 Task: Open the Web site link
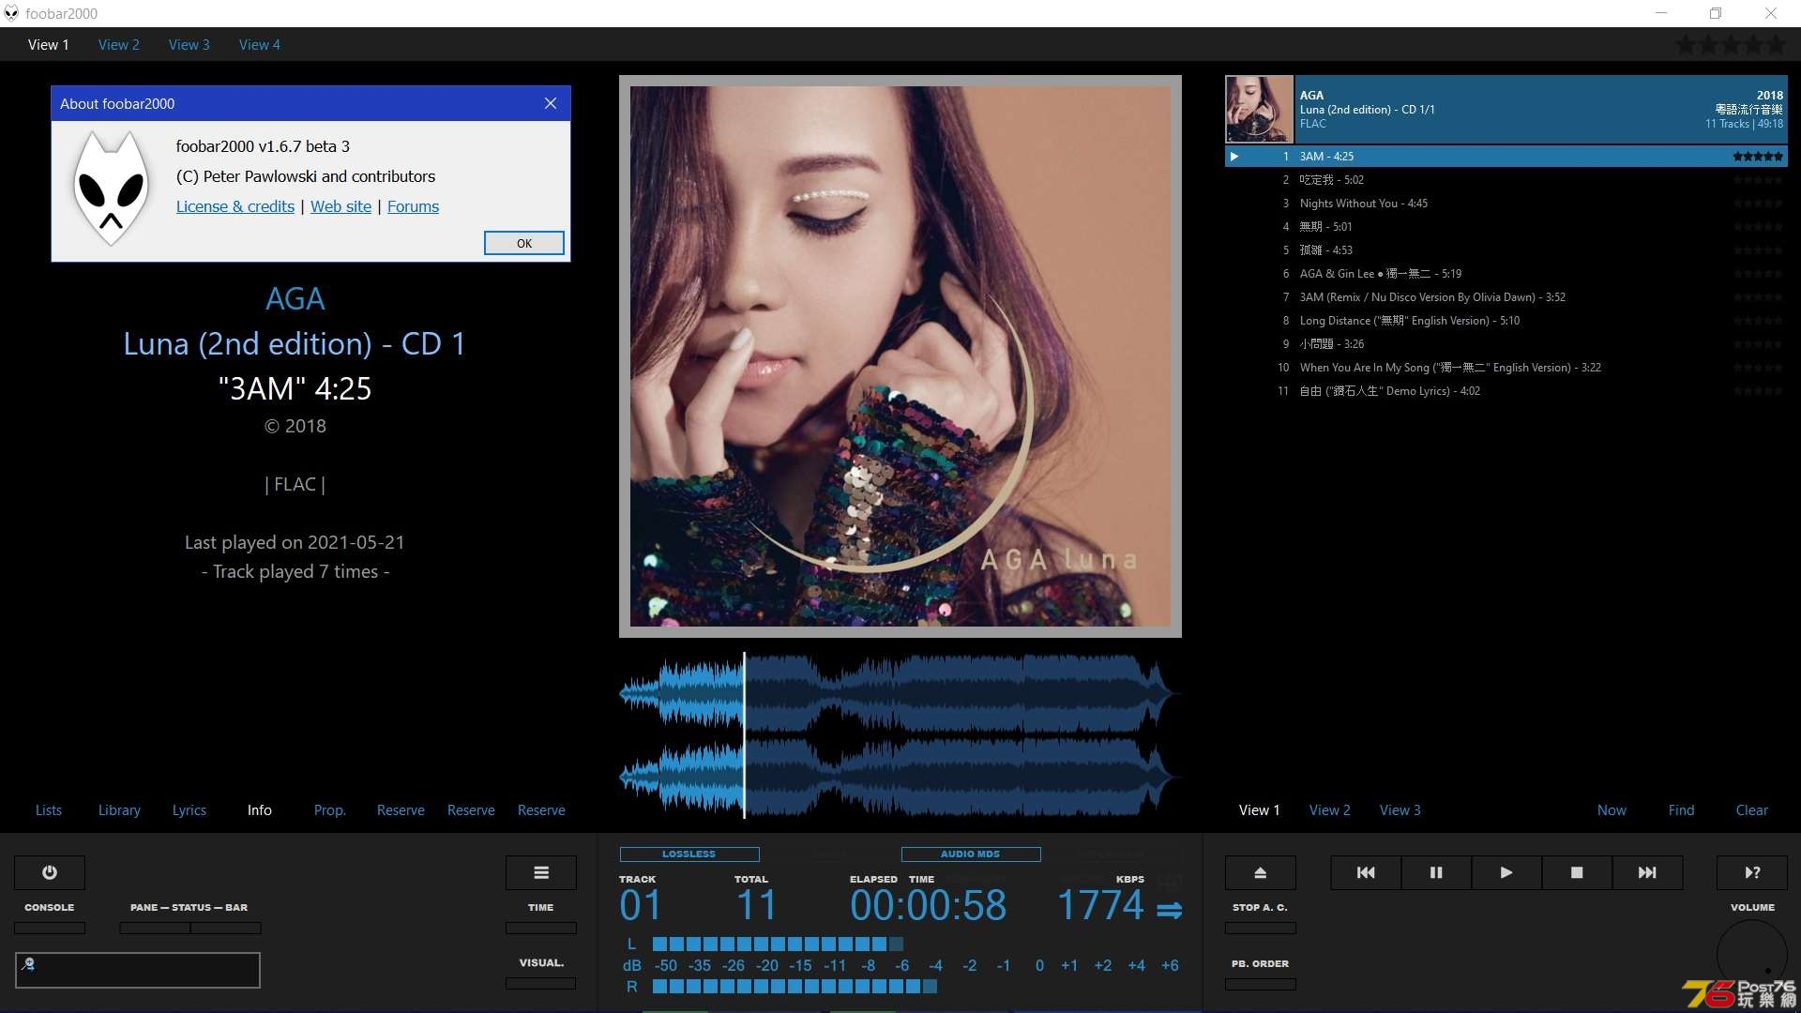[x=341, y=206]
